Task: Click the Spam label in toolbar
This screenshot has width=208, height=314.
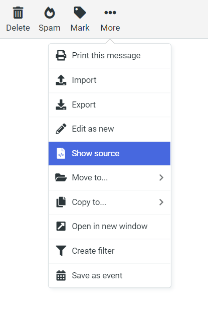Action: coord(50,28)
